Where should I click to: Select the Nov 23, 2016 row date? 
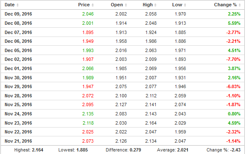pos(18,123)
